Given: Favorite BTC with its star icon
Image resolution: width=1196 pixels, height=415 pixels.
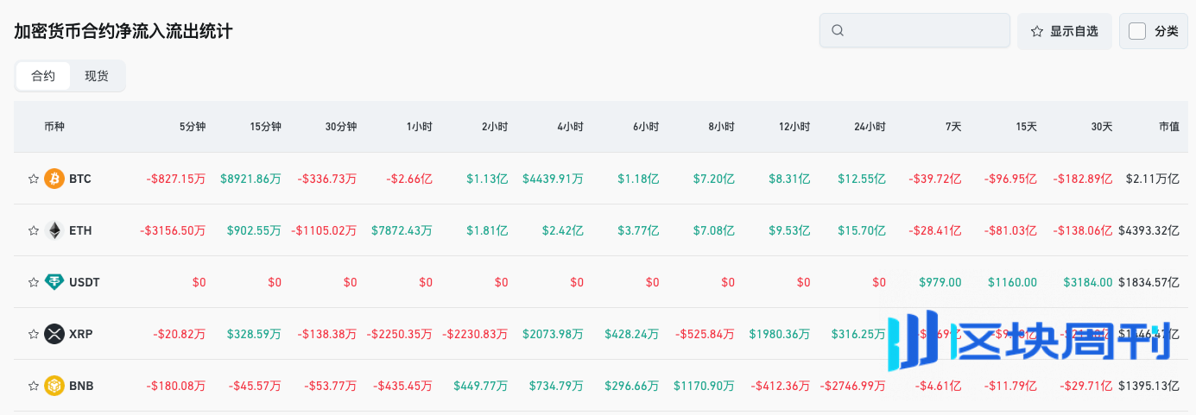Looking at the screenshot, I should (34, 179).
